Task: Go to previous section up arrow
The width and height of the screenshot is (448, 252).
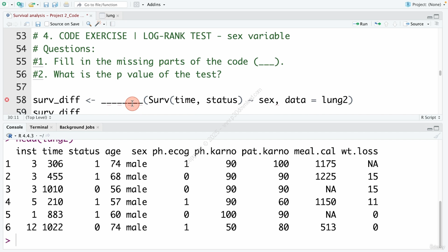Action: coord(386,24)
